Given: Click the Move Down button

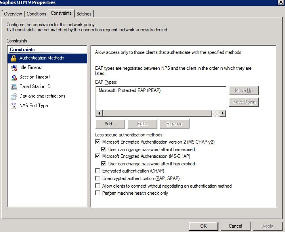Looking at the screenshot, I should coord(244,102).
